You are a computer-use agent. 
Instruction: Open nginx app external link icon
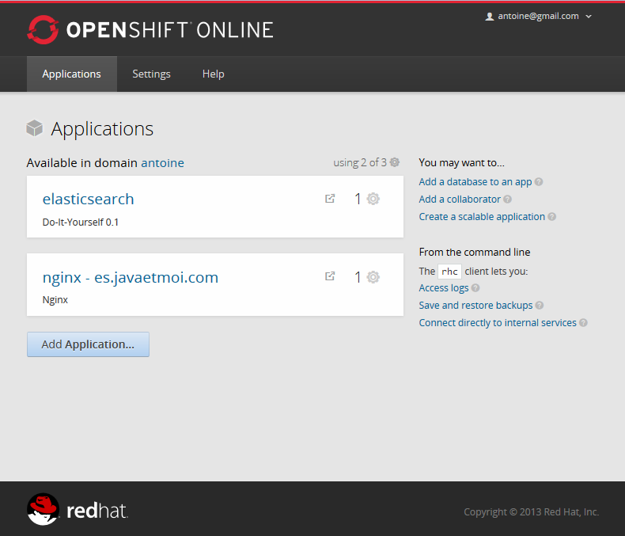330,276
